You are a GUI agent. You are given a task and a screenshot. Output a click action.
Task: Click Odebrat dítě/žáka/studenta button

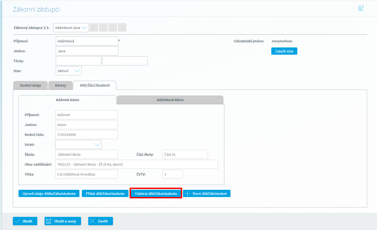(156, 194)
